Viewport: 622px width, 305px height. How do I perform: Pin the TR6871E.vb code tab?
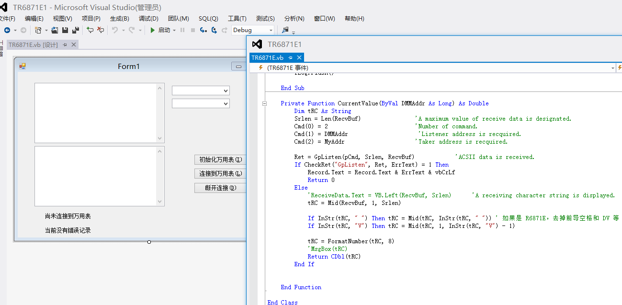pyautogui.click(x=290, y=57)
